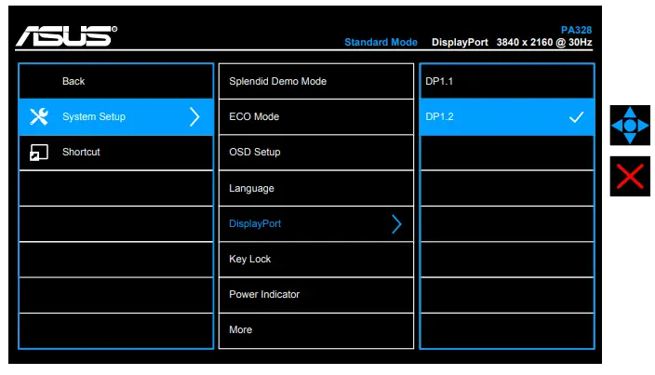This screenshot has width=655, height=375.
Task: Click the red X exit icon
Action: (x=630, y=176)
